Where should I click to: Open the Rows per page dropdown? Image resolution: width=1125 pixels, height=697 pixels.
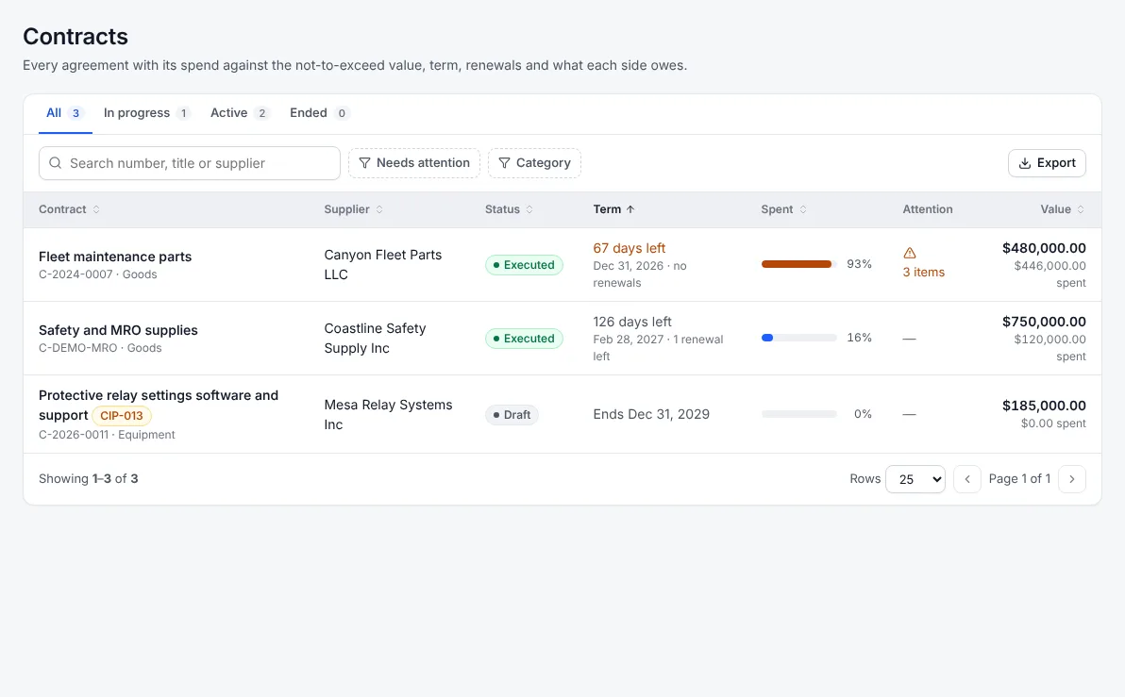point(915,479)
